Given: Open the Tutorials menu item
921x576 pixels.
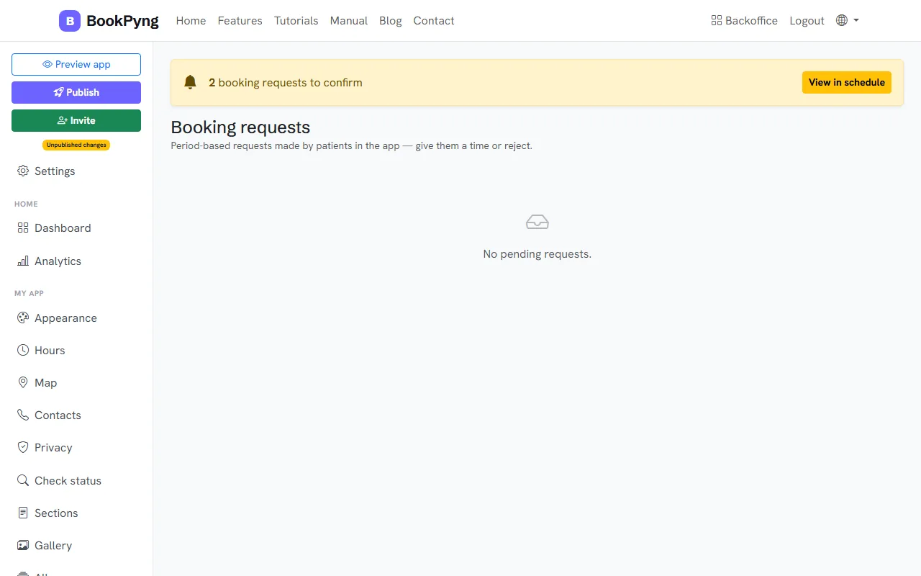Looking at the screenshot, I should tap(296, 21).
